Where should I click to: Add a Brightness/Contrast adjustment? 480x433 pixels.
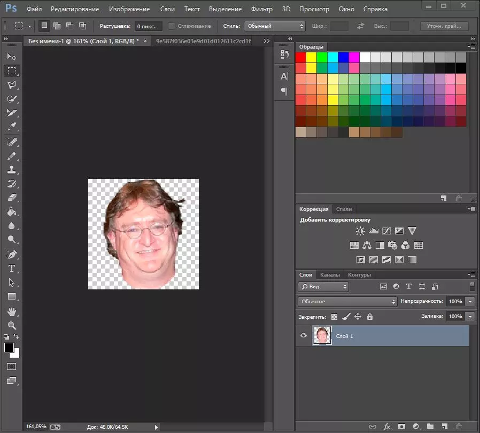click(x=360, y=231)
